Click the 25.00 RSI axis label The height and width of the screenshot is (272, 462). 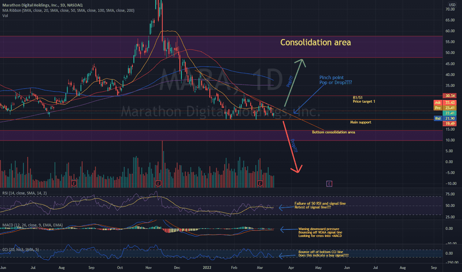click(450, 217)
